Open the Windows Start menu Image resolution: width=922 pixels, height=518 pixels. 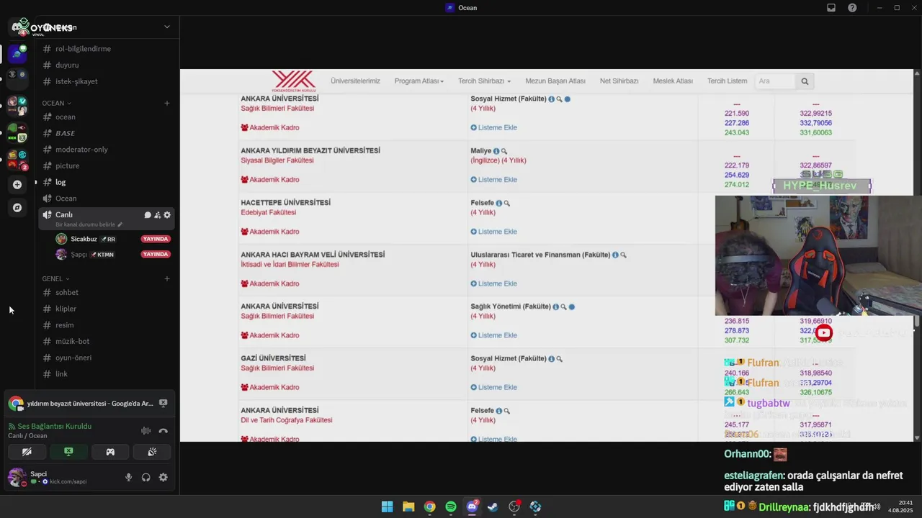click(x=388, y=506)
